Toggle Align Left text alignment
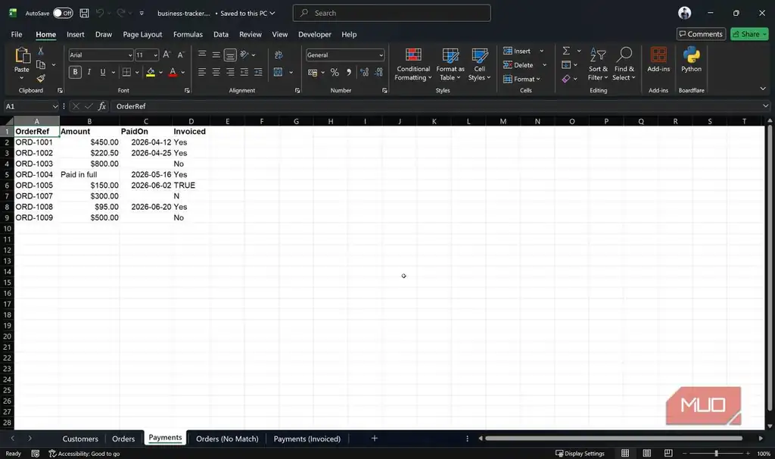This screenshot has height=459, width=775. pyautogui.click(x=201, y=72)
